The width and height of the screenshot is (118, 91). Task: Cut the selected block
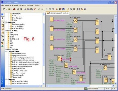pyautogui.click(x=25, y=9)
